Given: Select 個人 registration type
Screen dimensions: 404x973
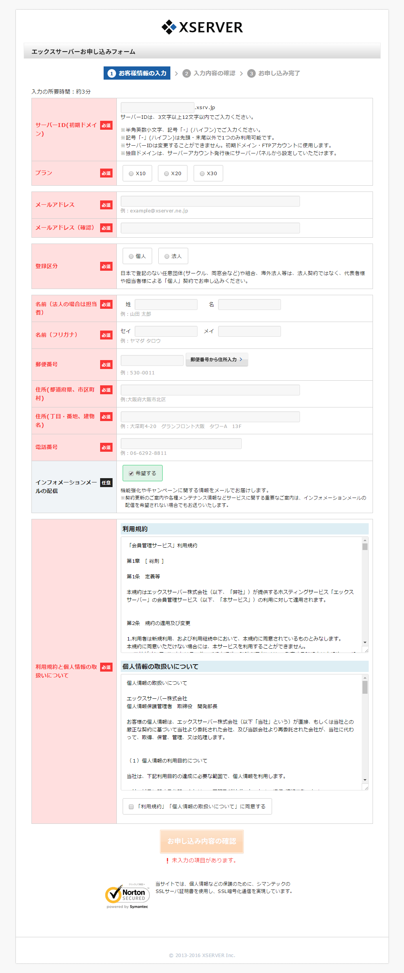Looking at the screenshot, I should [x=132, y=256].
